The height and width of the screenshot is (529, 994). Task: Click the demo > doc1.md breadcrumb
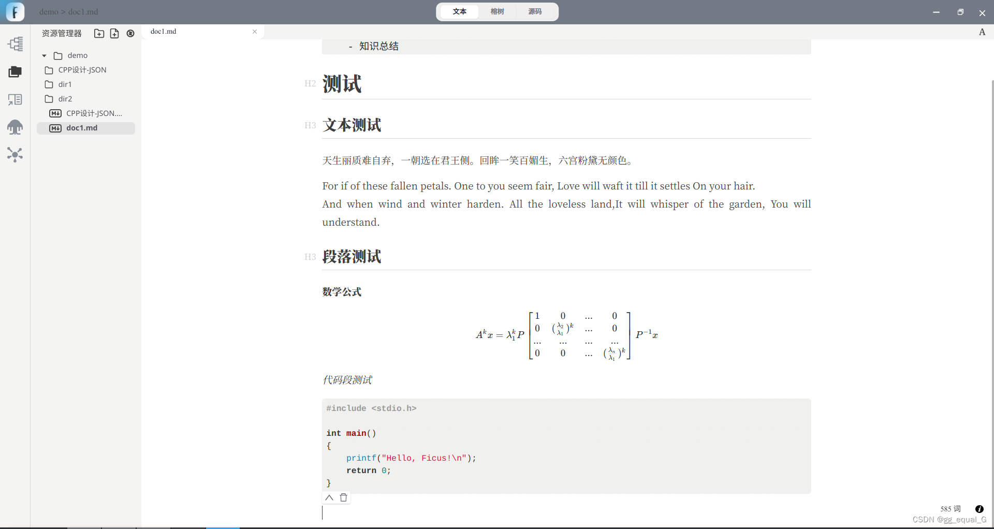(68, 12)
